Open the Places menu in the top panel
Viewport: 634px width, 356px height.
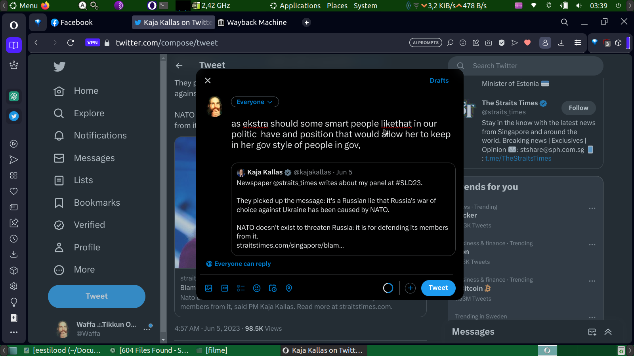337,6
